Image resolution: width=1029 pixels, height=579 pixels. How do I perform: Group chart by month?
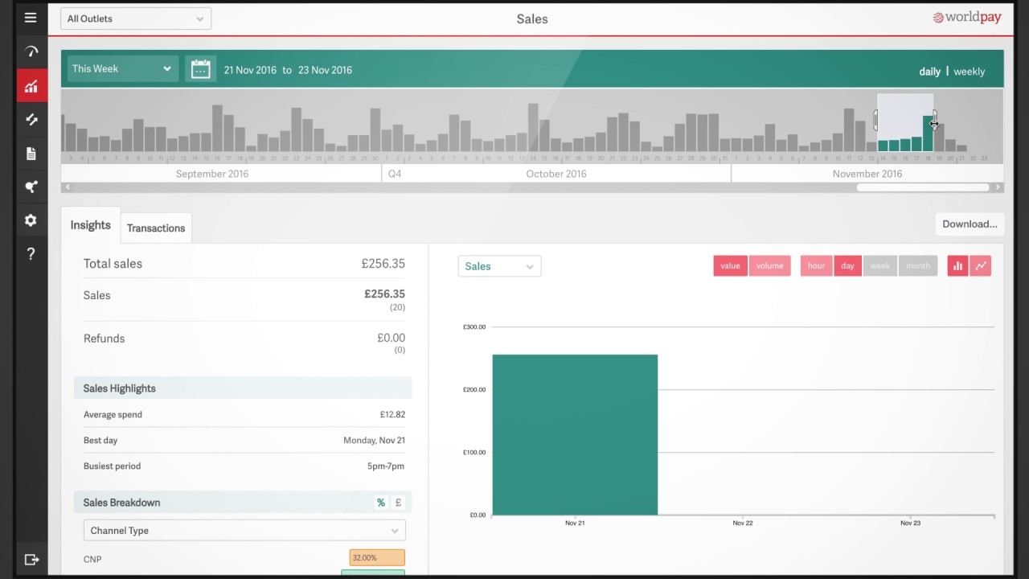(x=918, y=265)
